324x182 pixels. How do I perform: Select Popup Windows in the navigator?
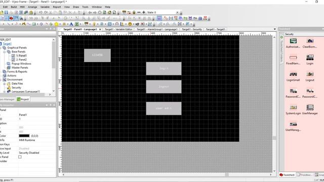click(x=21, y=64)
